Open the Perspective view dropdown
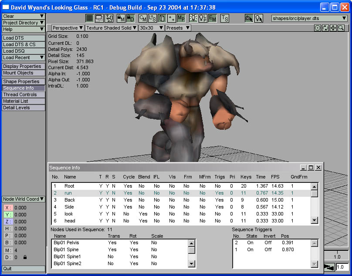352x276 pixels. (x=68, y=28)
